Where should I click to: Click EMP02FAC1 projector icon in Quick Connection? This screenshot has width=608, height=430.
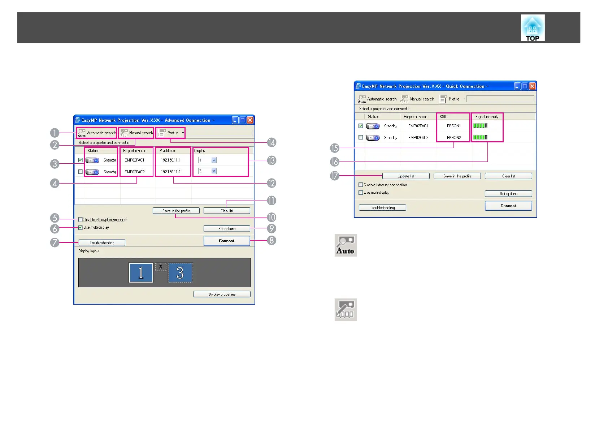(x=373, y=126)
